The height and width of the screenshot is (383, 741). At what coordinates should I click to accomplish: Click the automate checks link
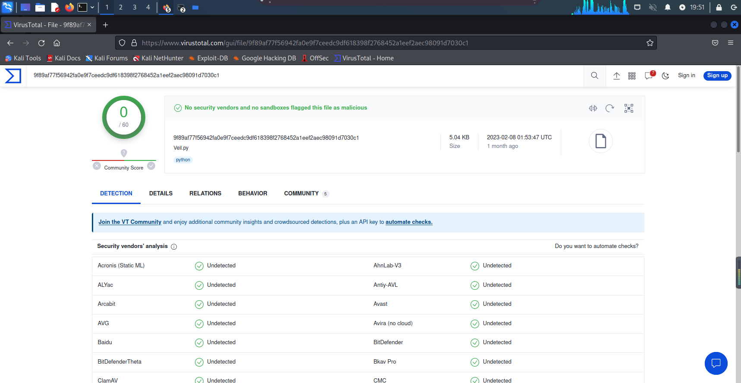409,222
